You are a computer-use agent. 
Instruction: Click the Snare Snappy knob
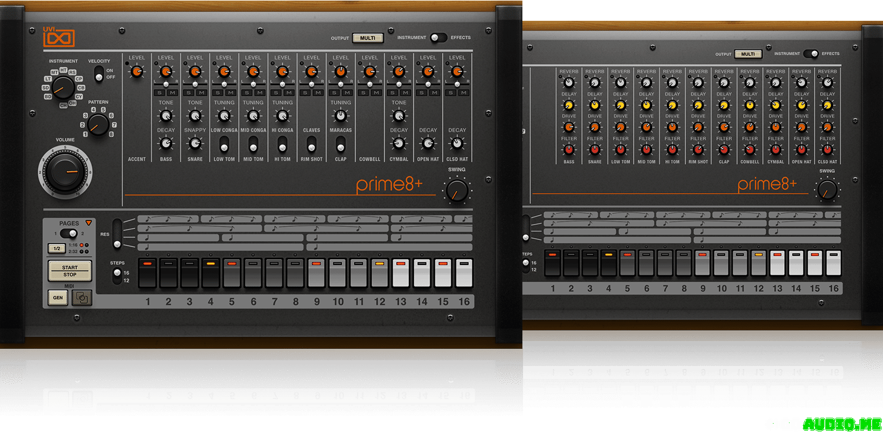point(195,144)
